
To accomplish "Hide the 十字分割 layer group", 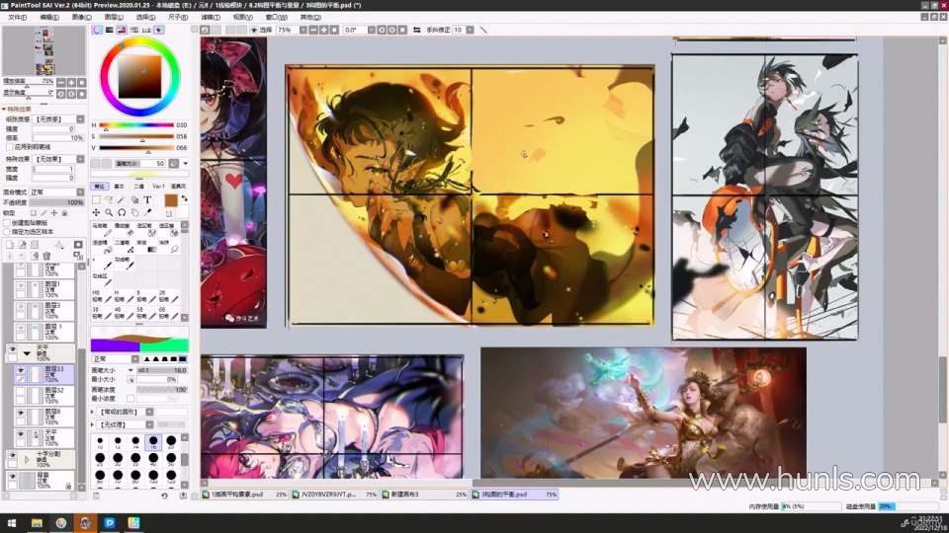I will point(12,455).
